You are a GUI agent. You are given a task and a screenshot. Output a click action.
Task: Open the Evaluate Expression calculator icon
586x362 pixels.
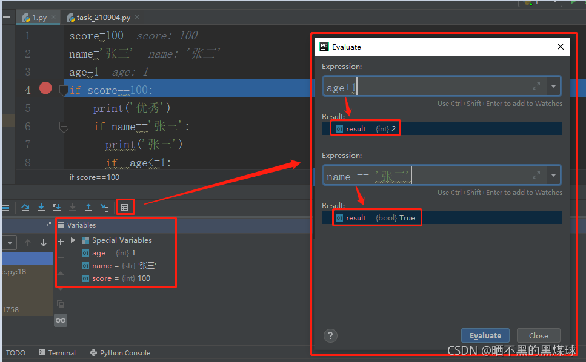[124, 208]
